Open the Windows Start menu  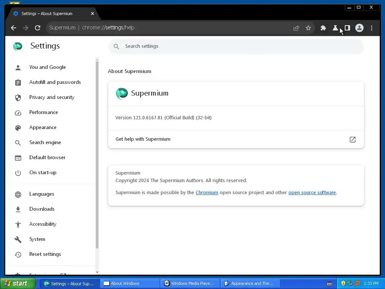18,283
